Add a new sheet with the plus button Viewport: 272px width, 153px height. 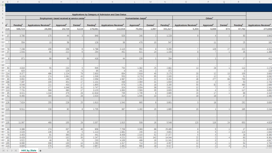coord(41,151)
